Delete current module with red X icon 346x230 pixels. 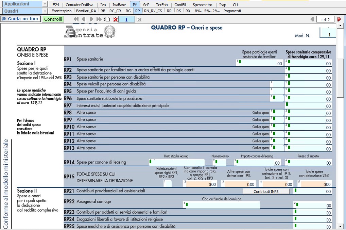(x=115, y=19)
